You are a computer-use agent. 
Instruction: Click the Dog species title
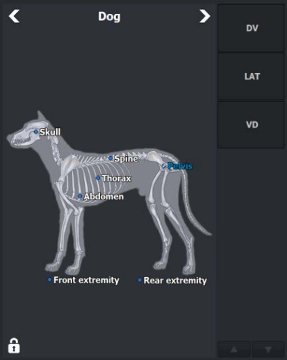(x=109, y=17)
